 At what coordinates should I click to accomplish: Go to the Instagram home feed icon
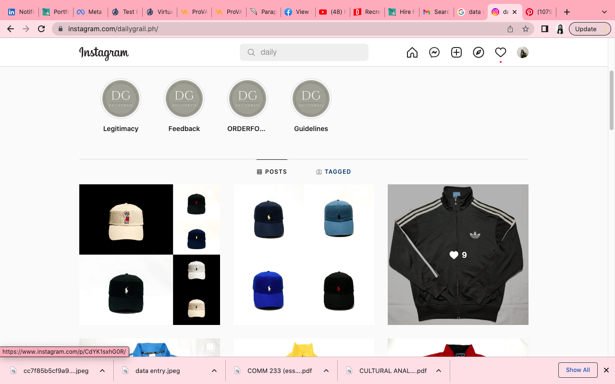pyautogui.click(x=412, y=52)
